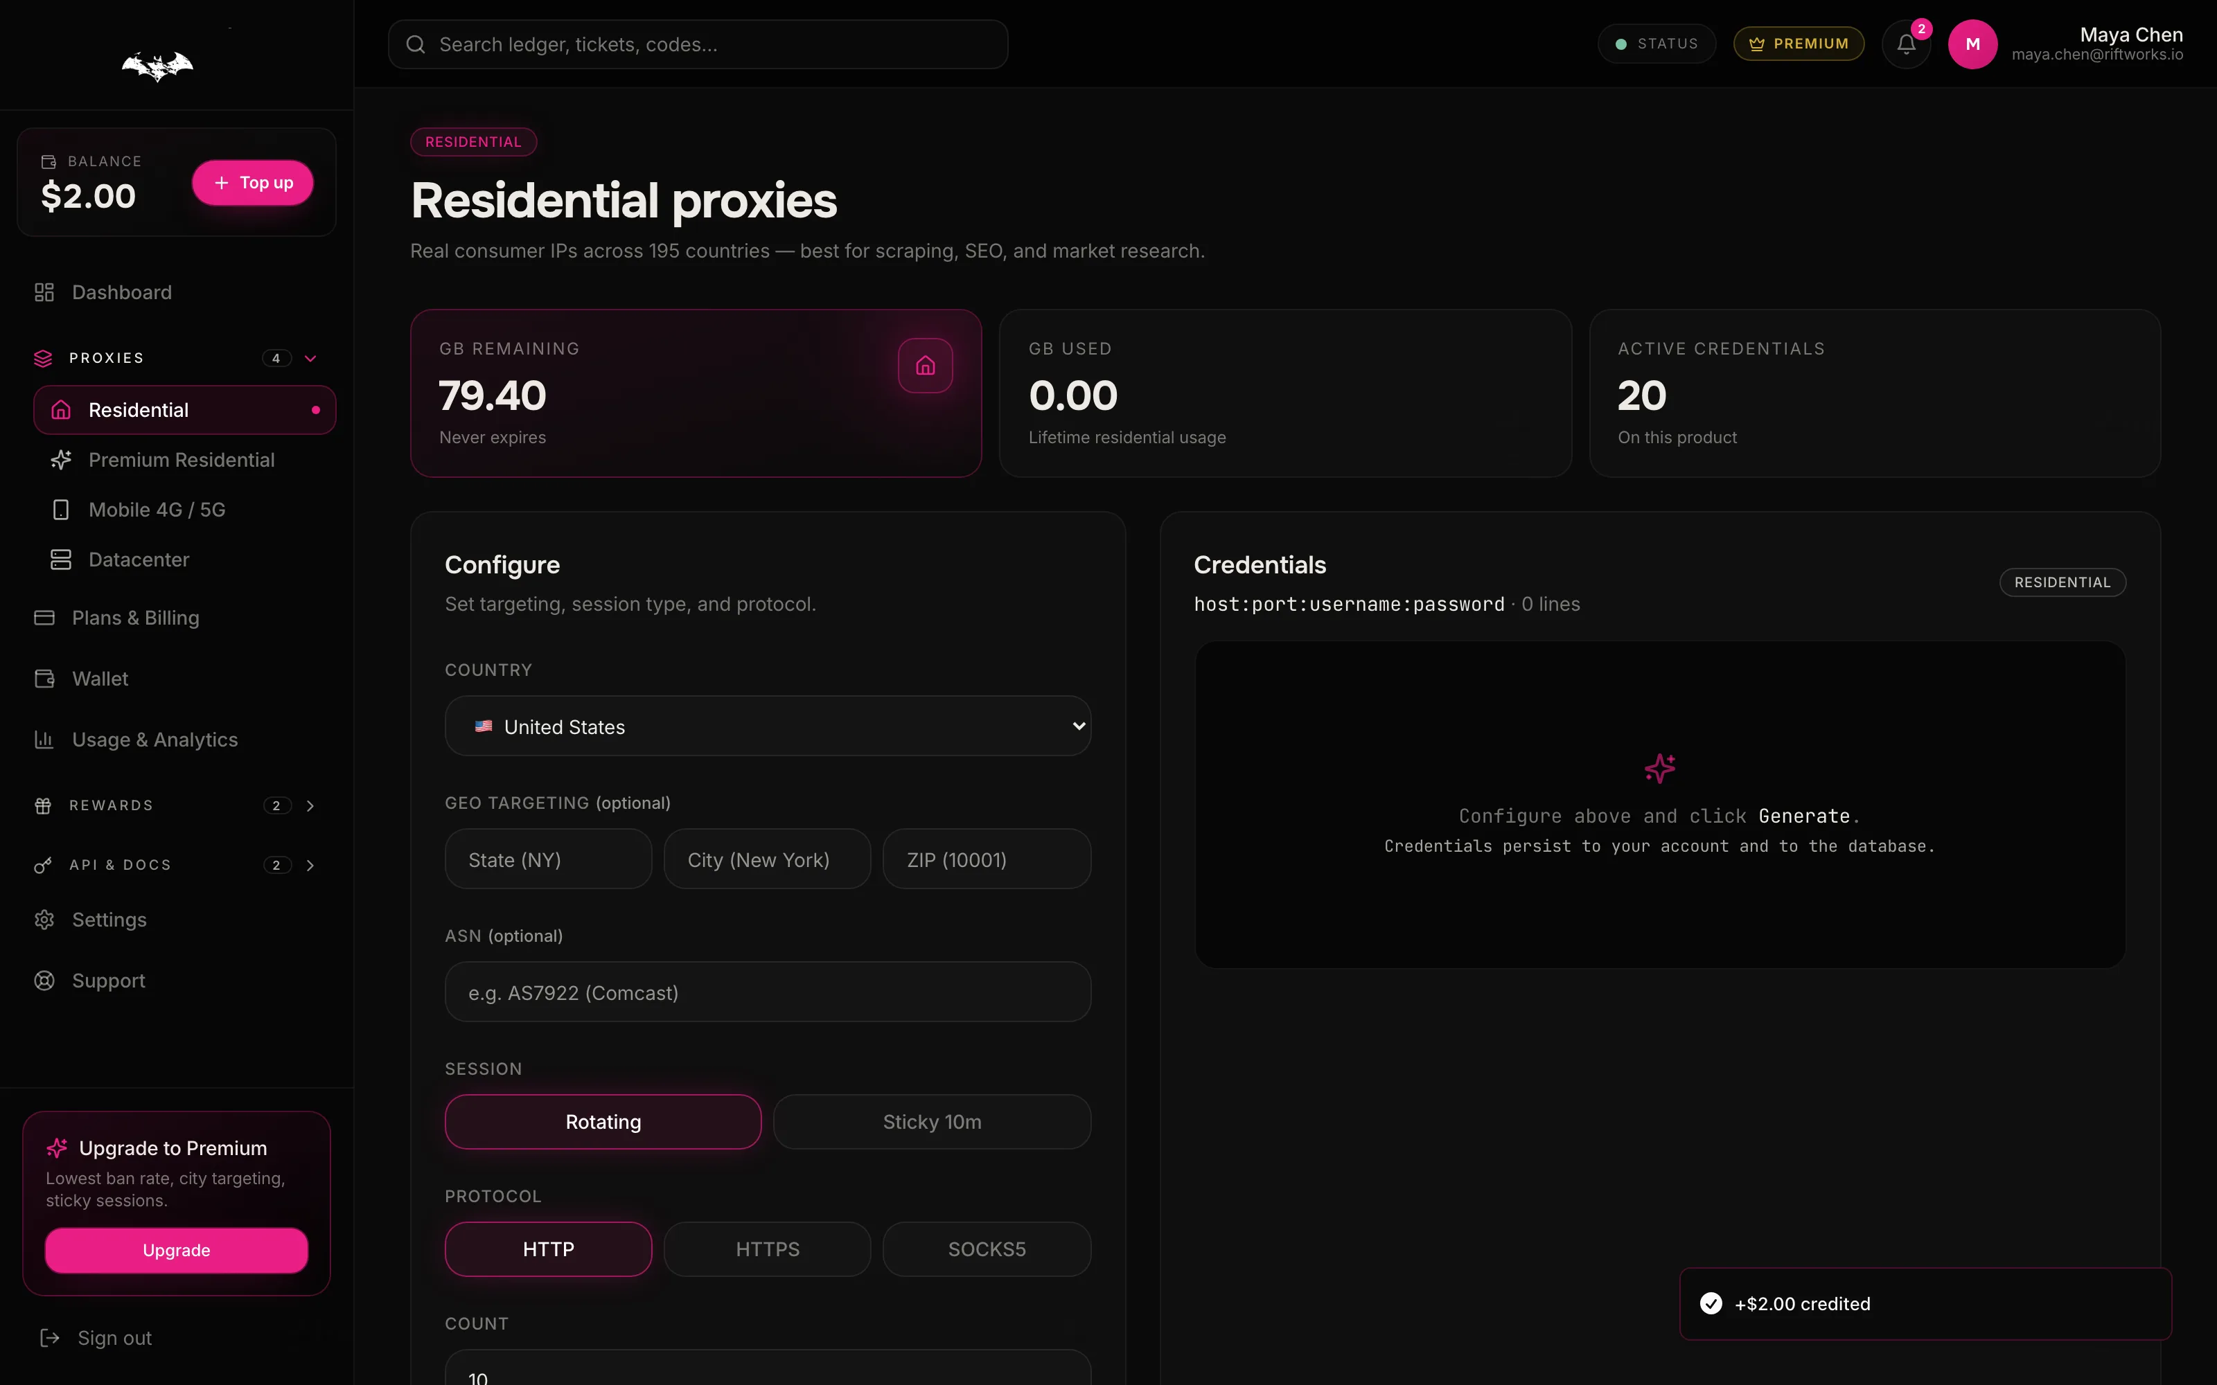Click the State (NY) input
The height and width of the screenshot is (1385, 2217).
point(548,859)
